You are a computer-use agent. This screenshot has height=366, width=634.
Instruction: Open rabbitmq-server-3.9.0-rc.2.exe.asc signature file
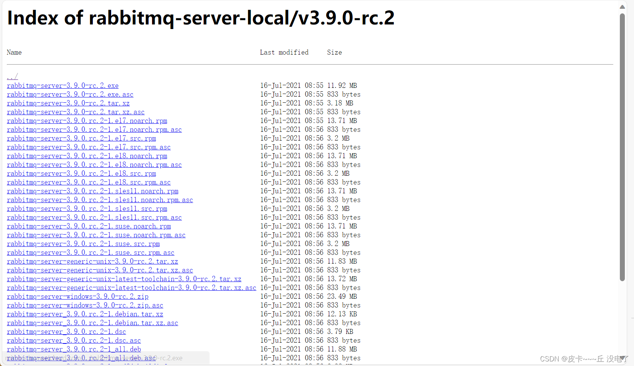click(70, 94)
